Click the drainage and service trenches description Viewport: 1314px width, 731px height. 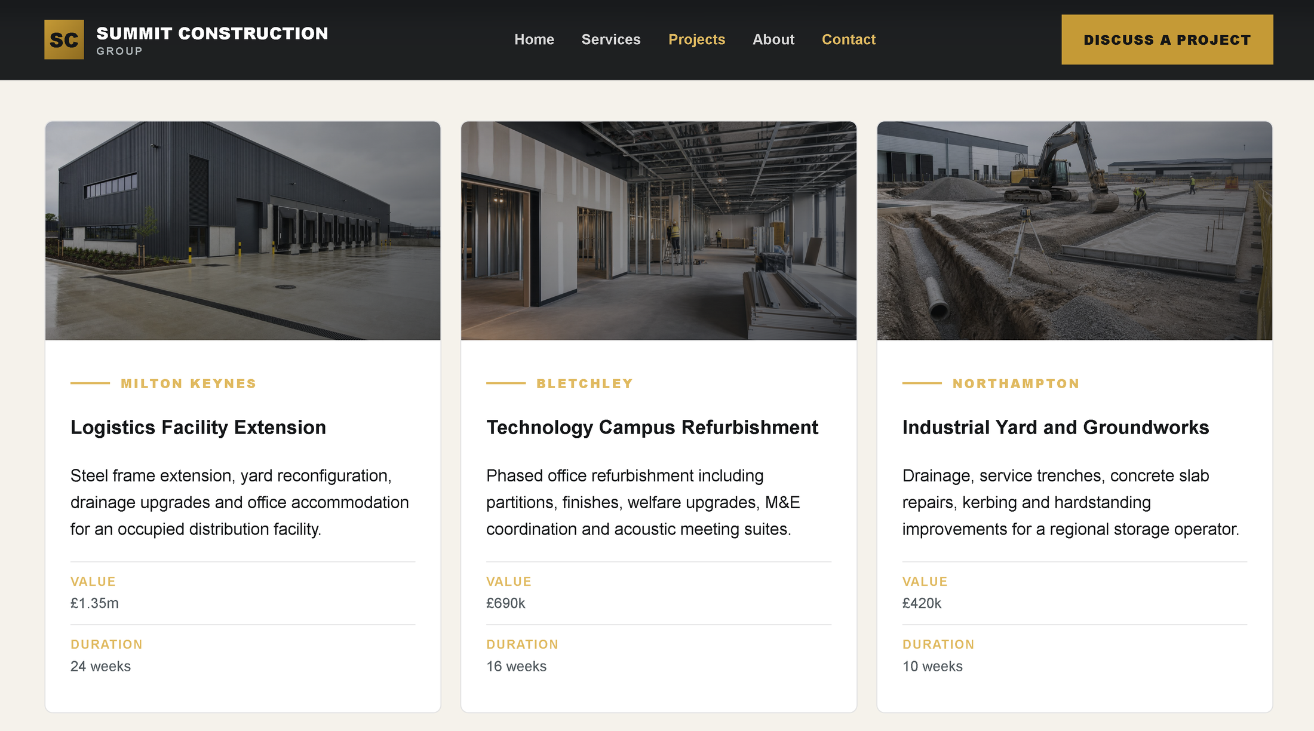point(1071,502)
